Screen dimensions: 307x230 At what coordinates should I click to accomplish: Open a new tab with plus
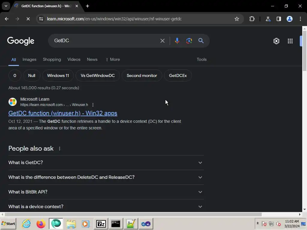(x=88, y=6)
